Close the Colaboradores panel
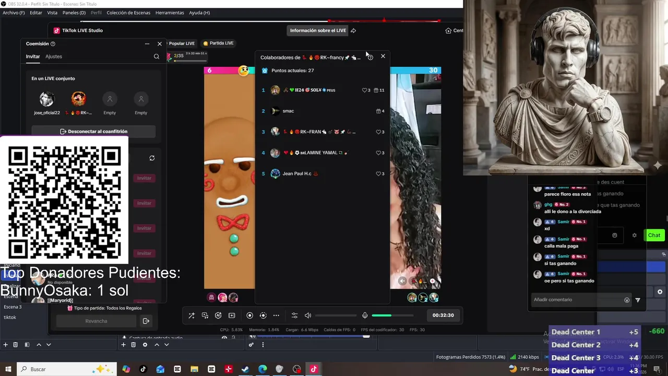Image resolution: width=668 pixels, height=376 pixels. pyautogui.click(x=383, y=56)
